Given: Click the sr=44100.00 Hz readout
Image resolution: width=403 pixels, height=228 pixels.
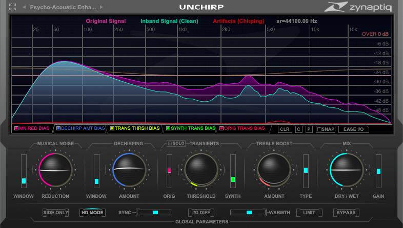Looking at the screenshot, I should click(297, 21).
